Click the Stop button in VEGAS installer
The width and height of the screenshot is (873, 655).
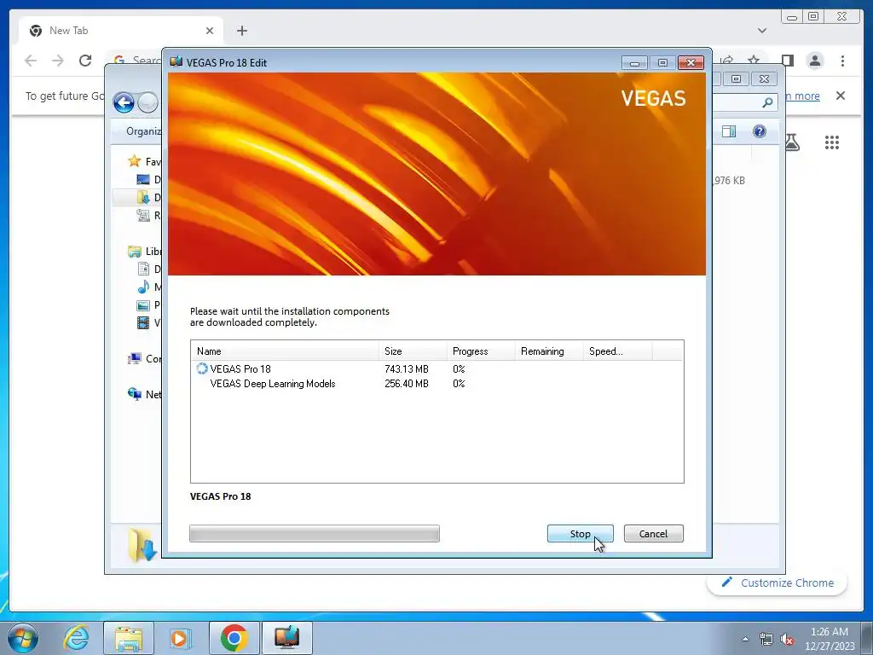(x=580, y=534)
